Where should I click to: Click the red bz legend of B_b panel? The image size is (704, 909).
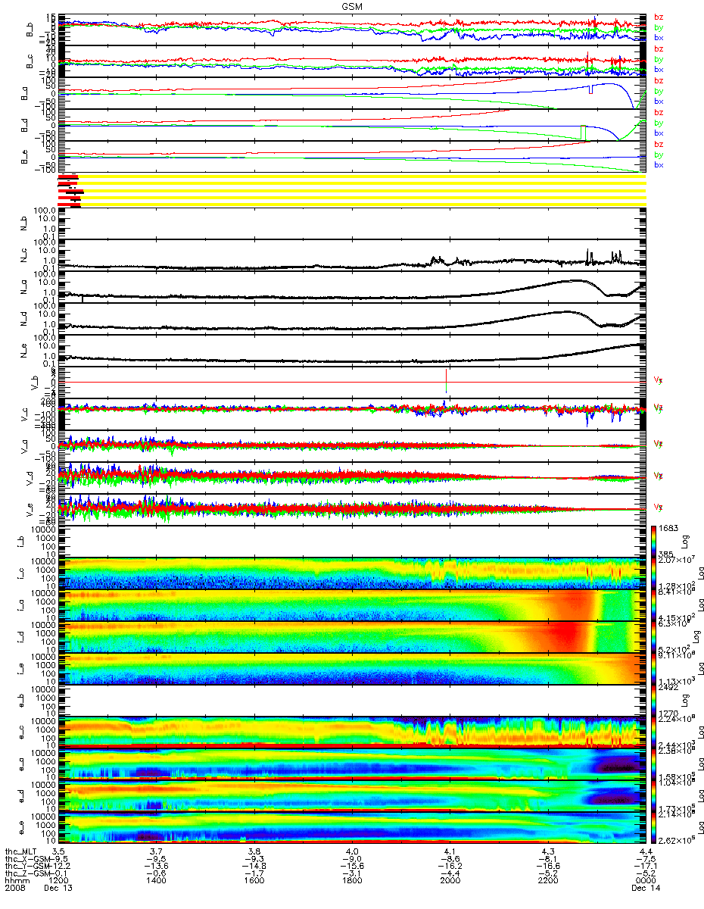pos(659,17)
